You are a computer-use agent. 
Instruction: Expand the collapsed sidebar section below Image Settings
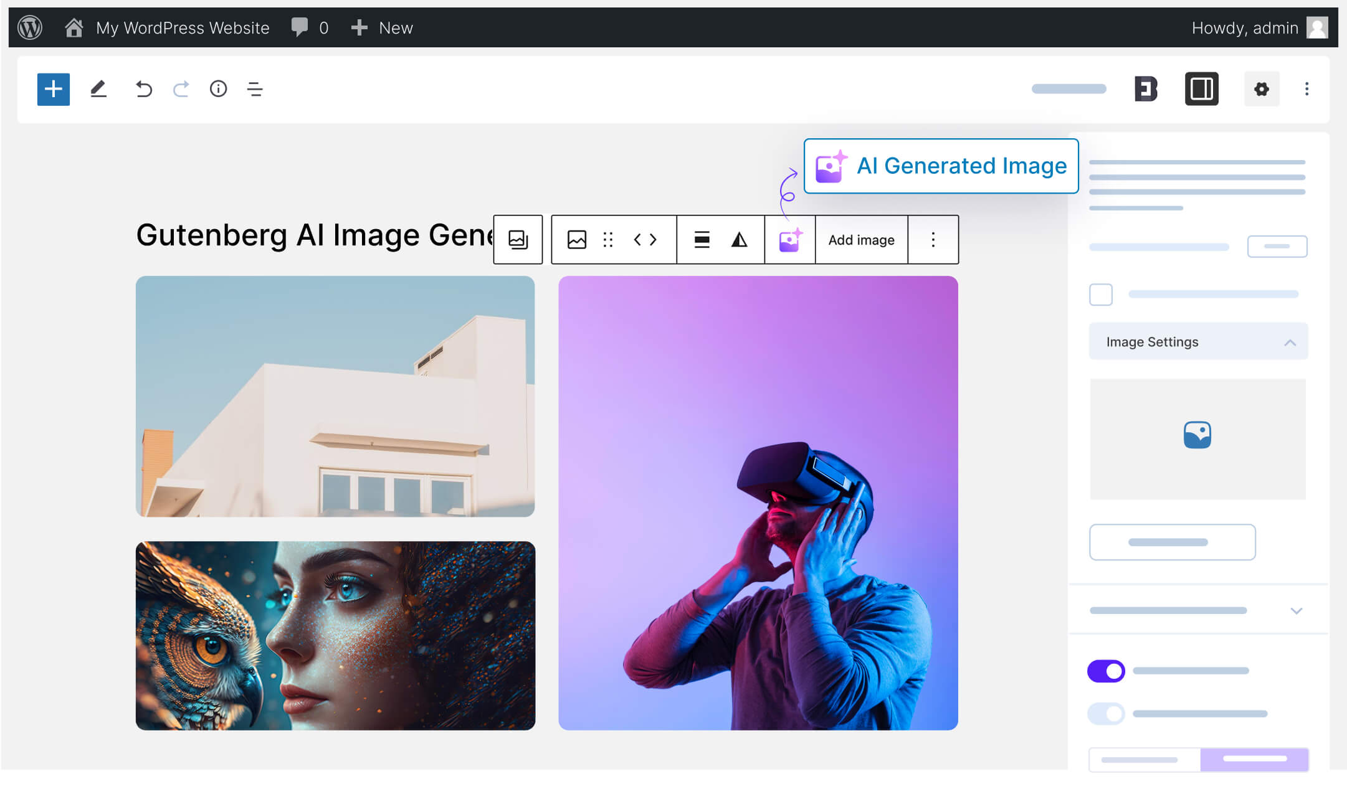click(x=1297, y=610)
